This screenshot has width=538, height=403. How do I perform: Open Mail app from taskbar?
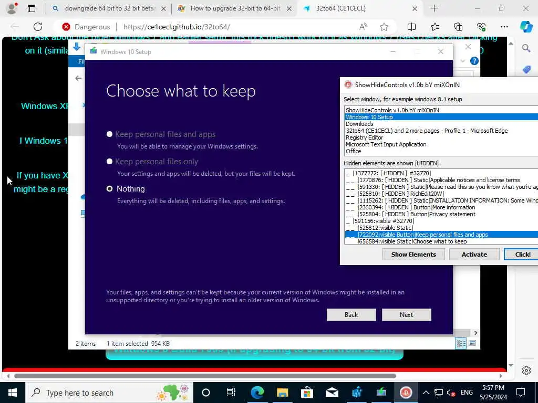tap(332, 393)
